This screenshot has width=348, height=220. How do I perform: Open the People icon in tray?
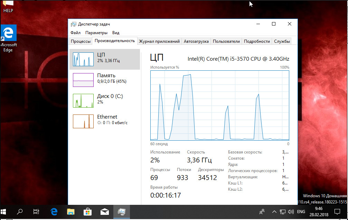coord(262,212)
